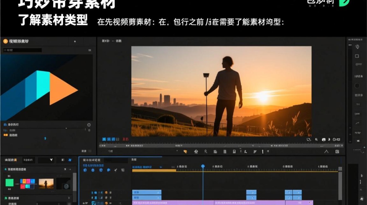Click the video preview image of silhouette

click(221, 91)
